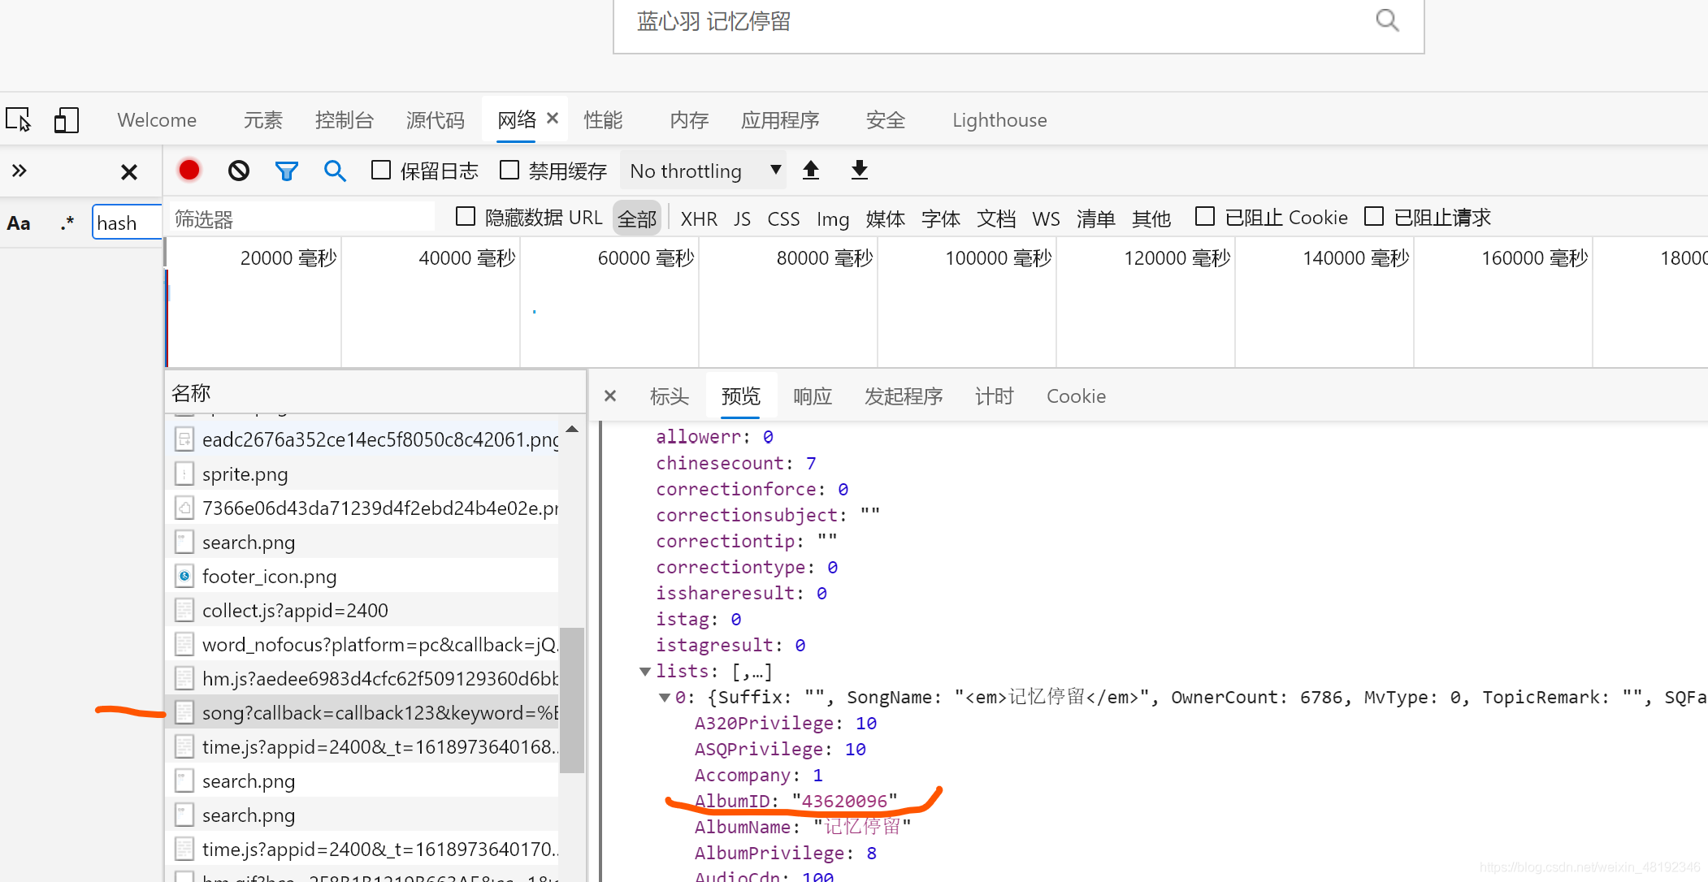
Task: Export HAR file with download arrow
Action: pyautogui.click(x=860, y=171)
